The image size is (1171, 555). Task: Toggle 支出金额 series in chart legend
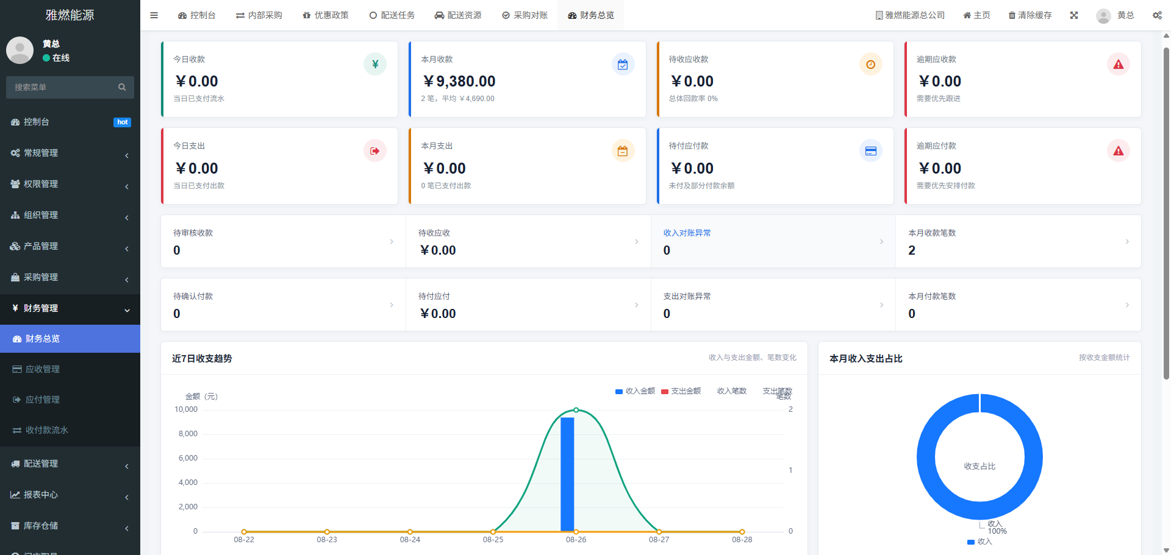681,391
